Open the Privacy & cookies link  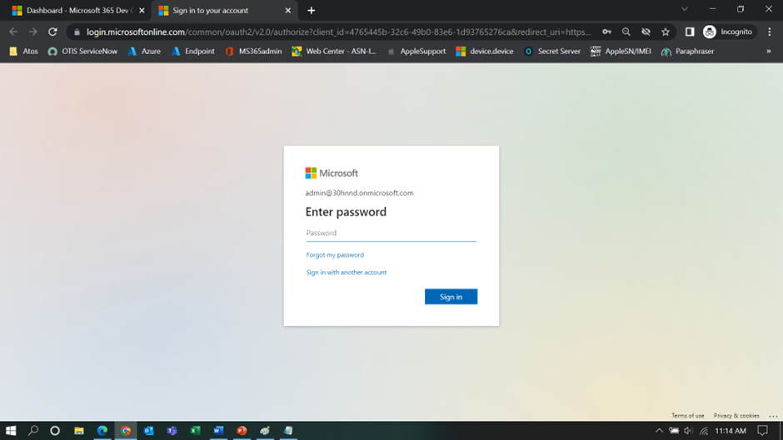tap(736, 416)
